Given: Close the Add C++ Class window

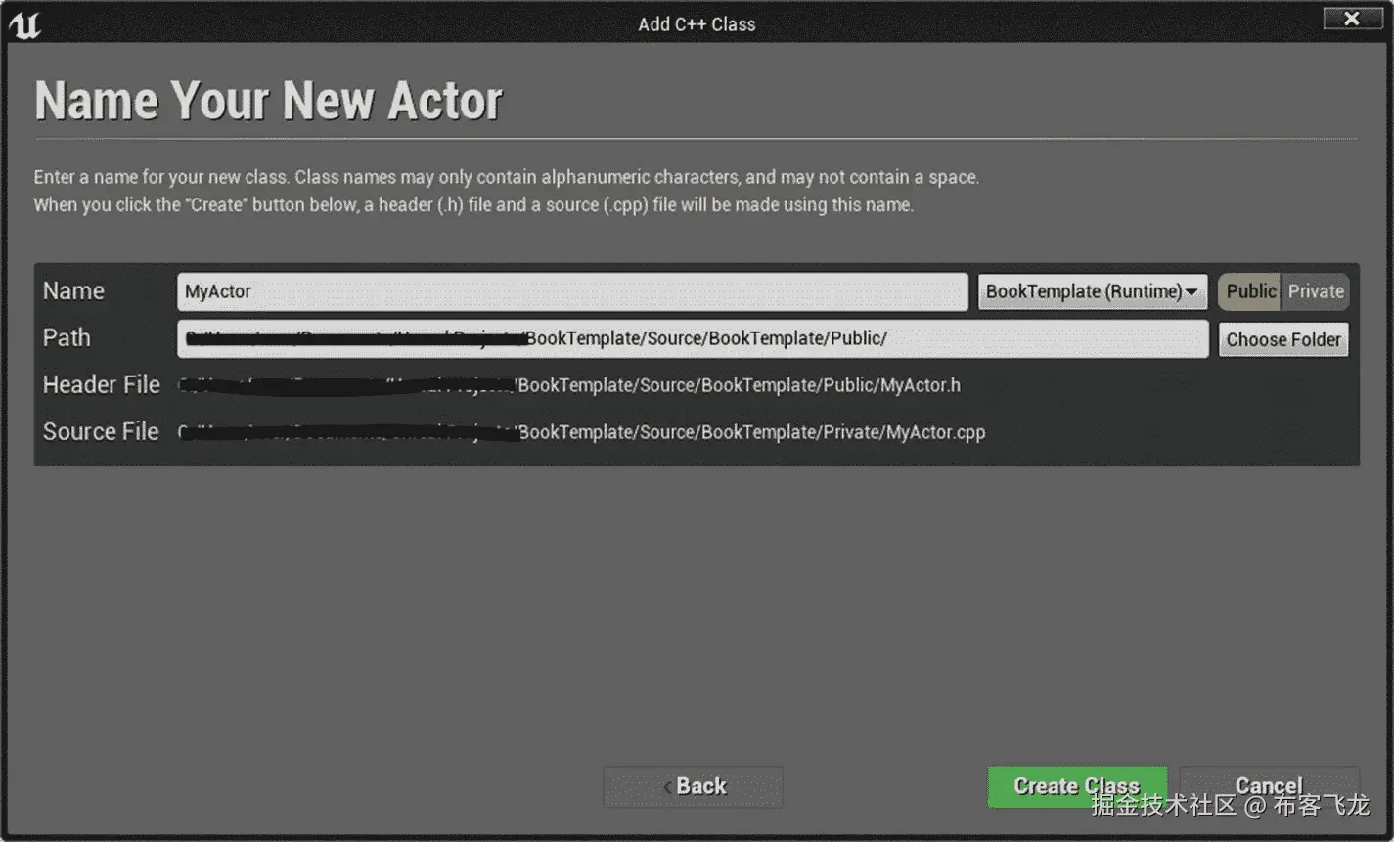Looking at the screenshot, I should pyautogui.click(x=1352, y=19).
